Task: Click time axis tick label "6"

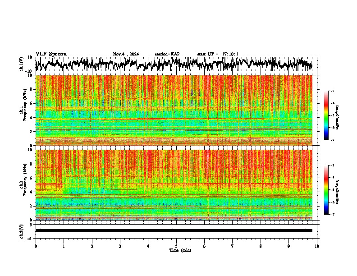Action: [205, 246]
